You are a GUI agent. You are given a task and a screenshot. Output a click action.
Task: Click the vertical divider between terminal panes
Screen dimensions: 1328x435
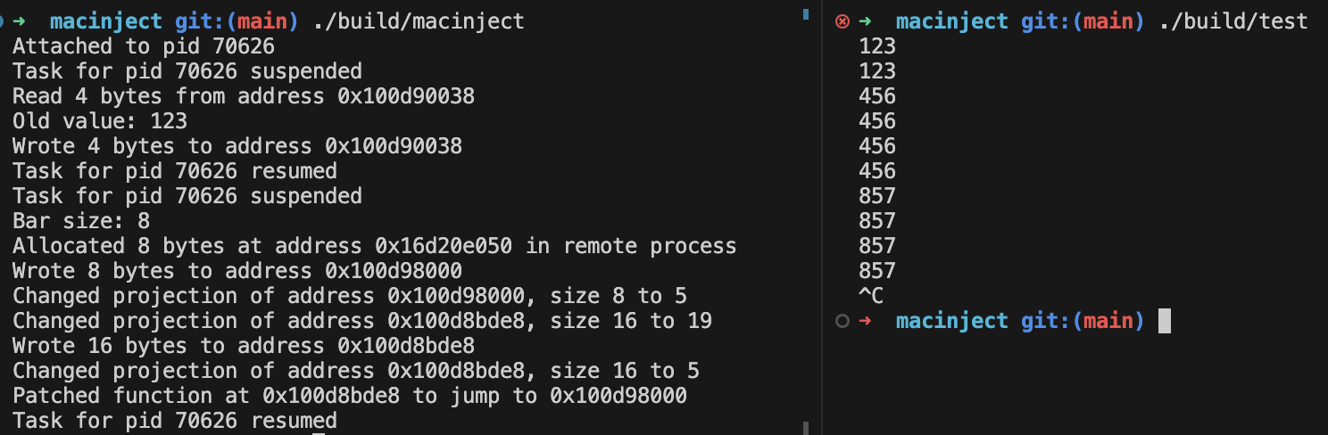coord(821,217)
